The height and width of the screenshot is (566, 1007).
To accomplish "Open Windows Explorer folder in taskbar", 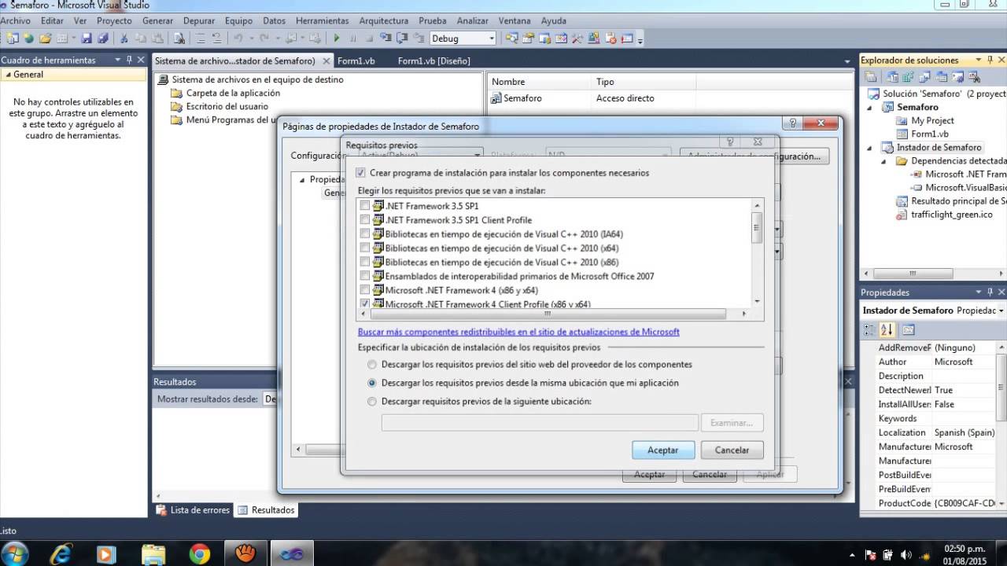I will pyautogui.click(x=153, y=554).
